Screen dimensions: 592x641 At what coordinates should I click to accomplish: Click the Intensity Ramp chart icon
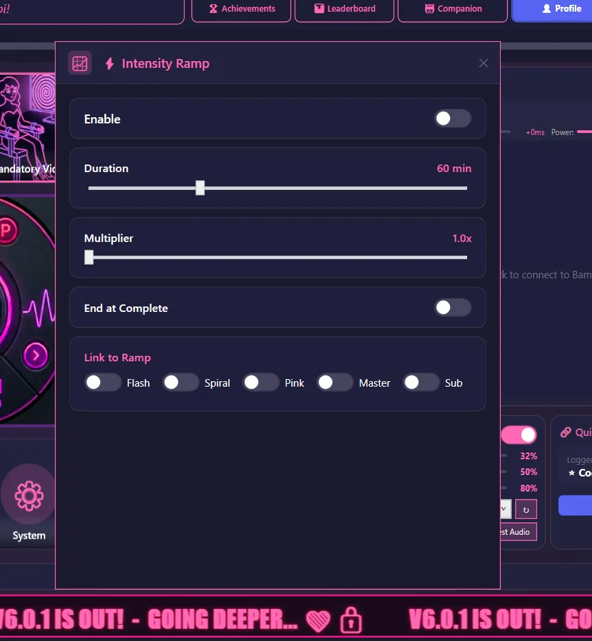coord(80,63)
